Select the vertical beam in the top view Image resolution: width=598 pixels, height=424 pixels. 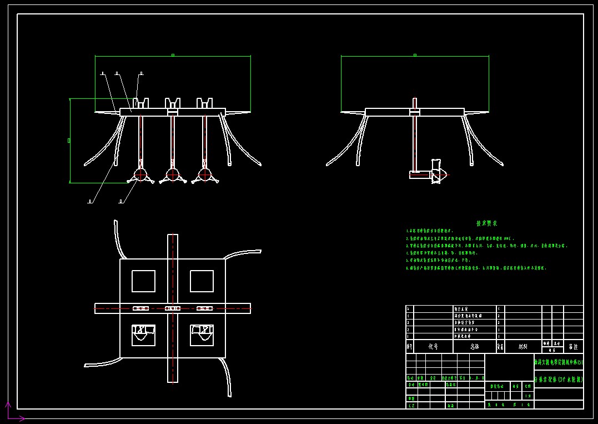tap(173, 308)
